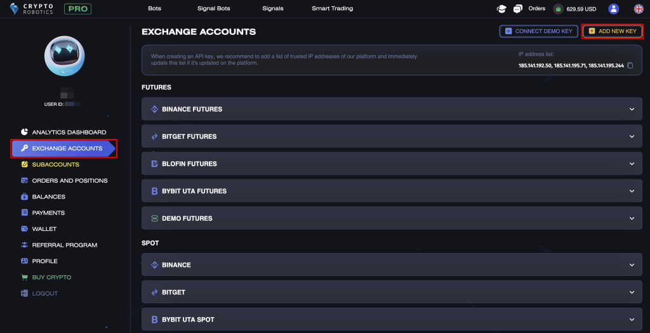The image size is (650, 333).
Task: Click the Connect Demo Key button
Action: pyautogui.click(x=538, y=31)
